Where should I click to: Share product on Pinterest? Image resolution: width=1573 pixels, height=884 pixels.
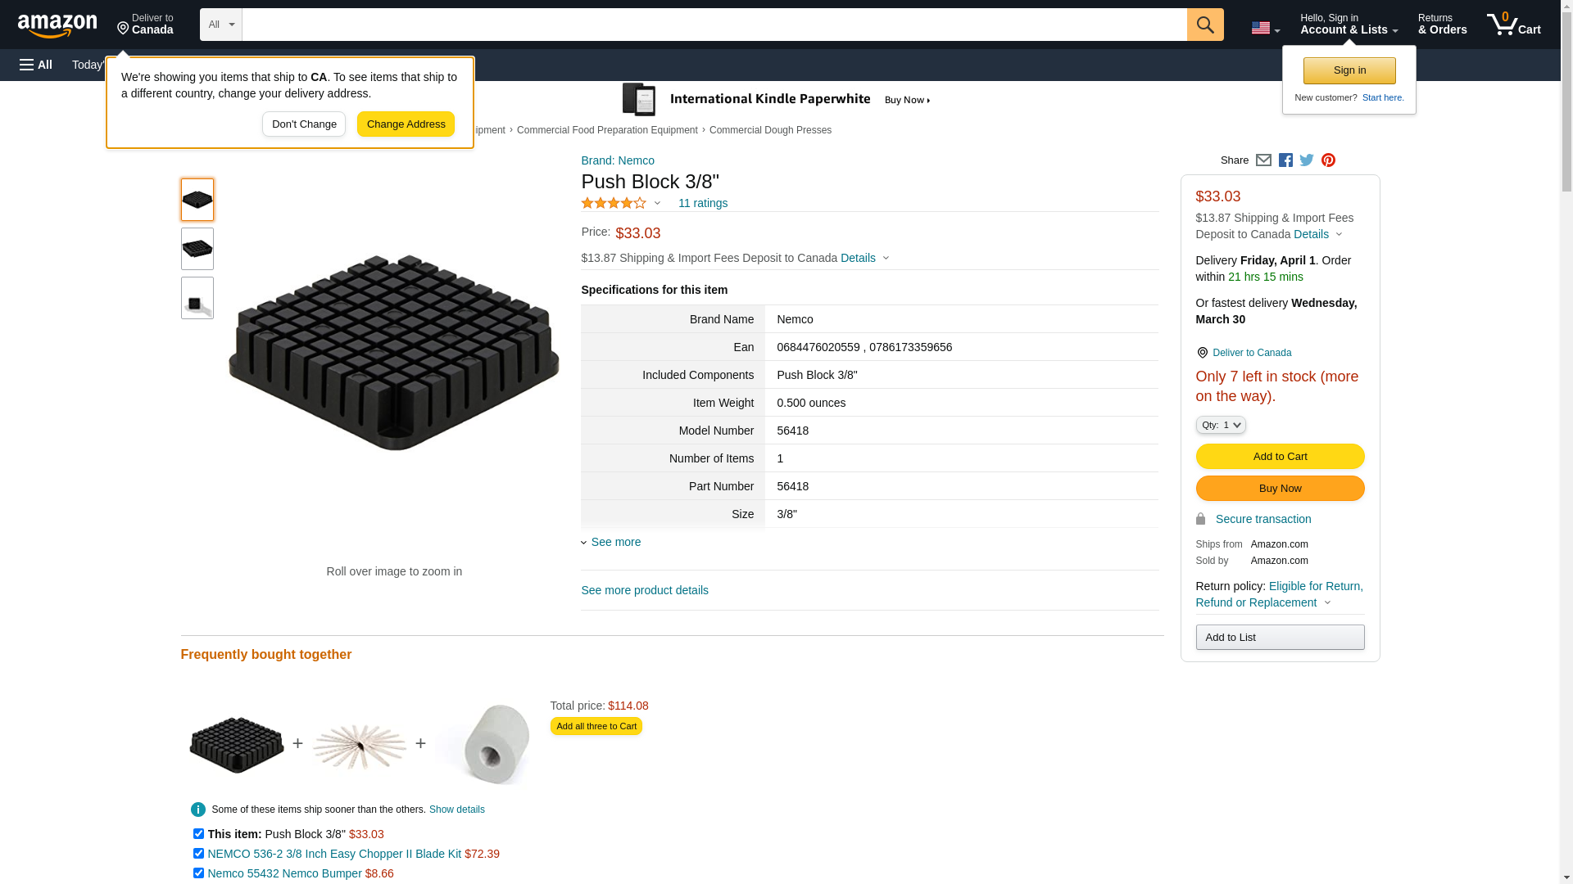click(x=1328, y=160)
